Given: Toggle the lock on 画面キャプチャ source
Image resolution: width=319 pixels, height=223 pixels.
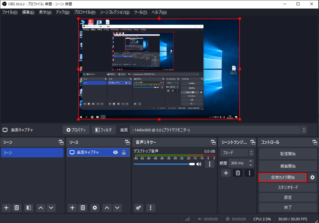Looking at the screenshot, I should point(124,152).
